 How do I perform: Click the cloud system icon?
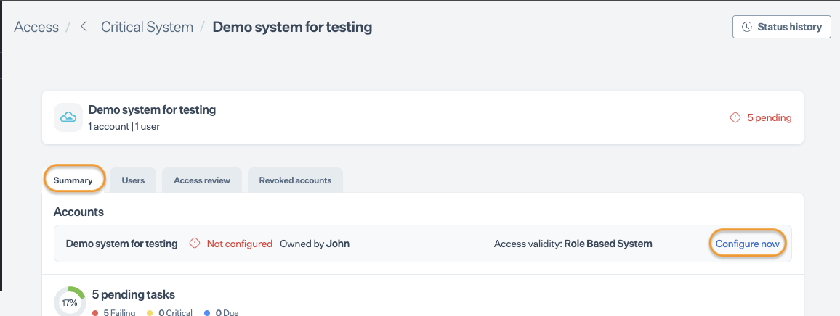[68, 117]
